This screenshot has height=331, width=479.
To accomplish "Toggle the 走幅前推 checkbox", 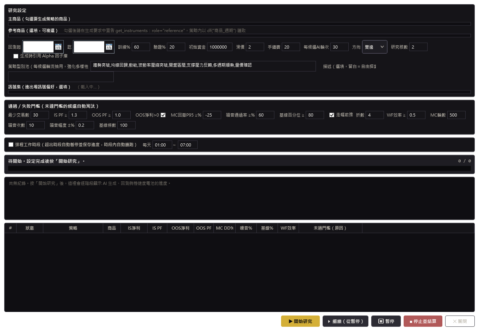I will point(332,115).
